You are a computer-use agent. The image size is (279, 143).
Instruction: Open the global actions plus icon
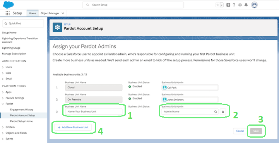coord(228,5)
